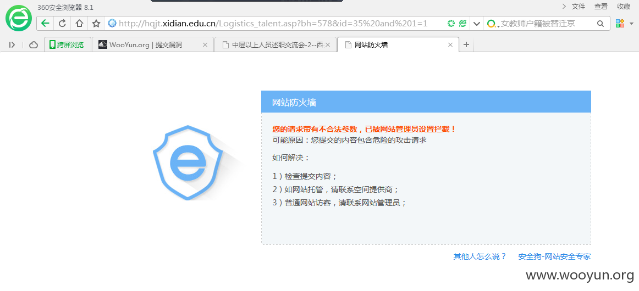This screenshot has width=639, height=291.
Task: Click step 3）普通网站访客，请联系网站管理员
Action: [339, 202]
